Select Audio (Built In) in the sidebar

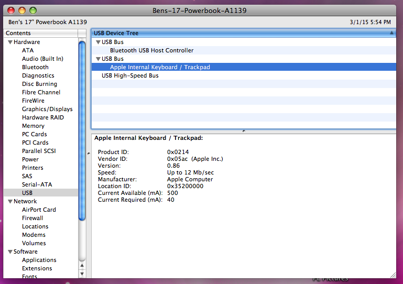(42, 59)
